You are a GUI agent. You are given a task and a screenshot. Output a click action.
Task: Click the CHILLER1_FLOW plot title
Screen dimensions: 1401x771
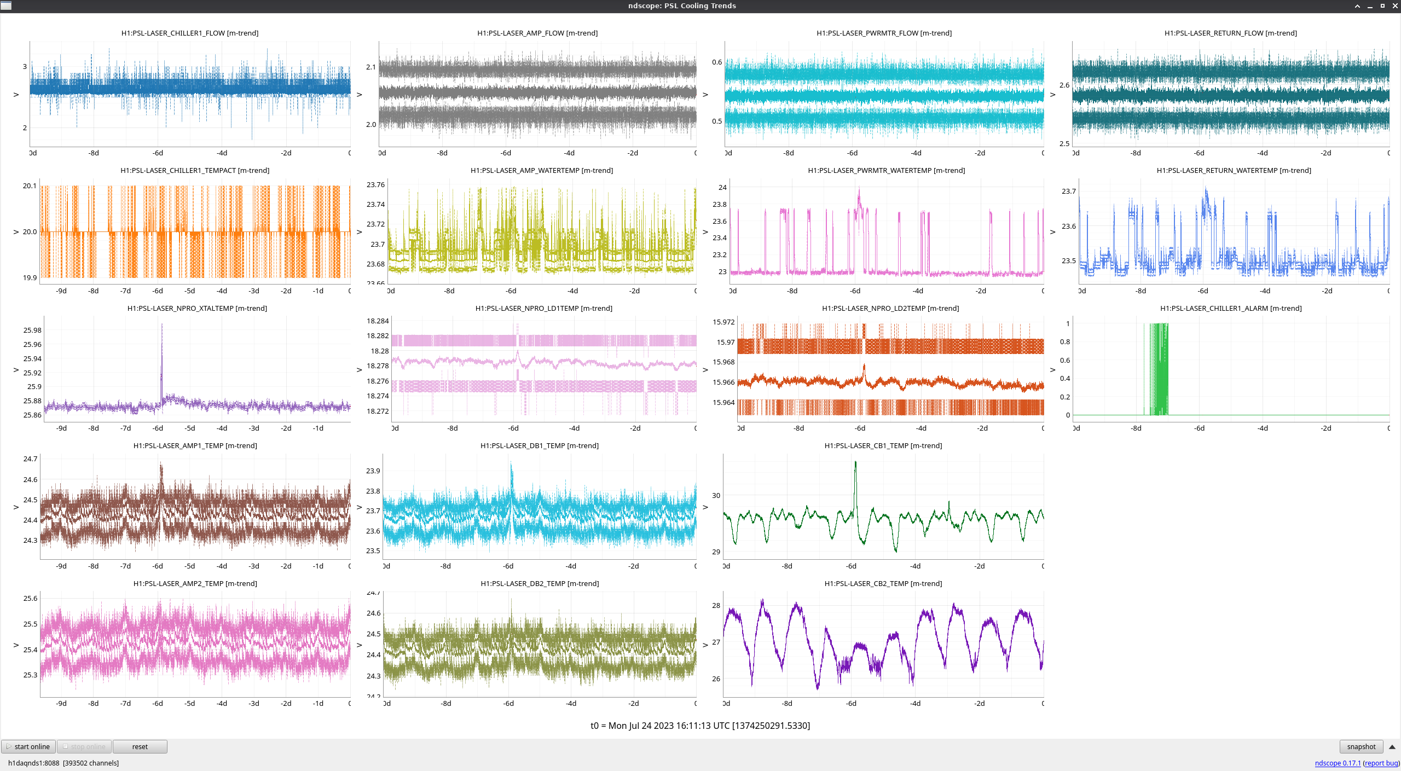189,33
